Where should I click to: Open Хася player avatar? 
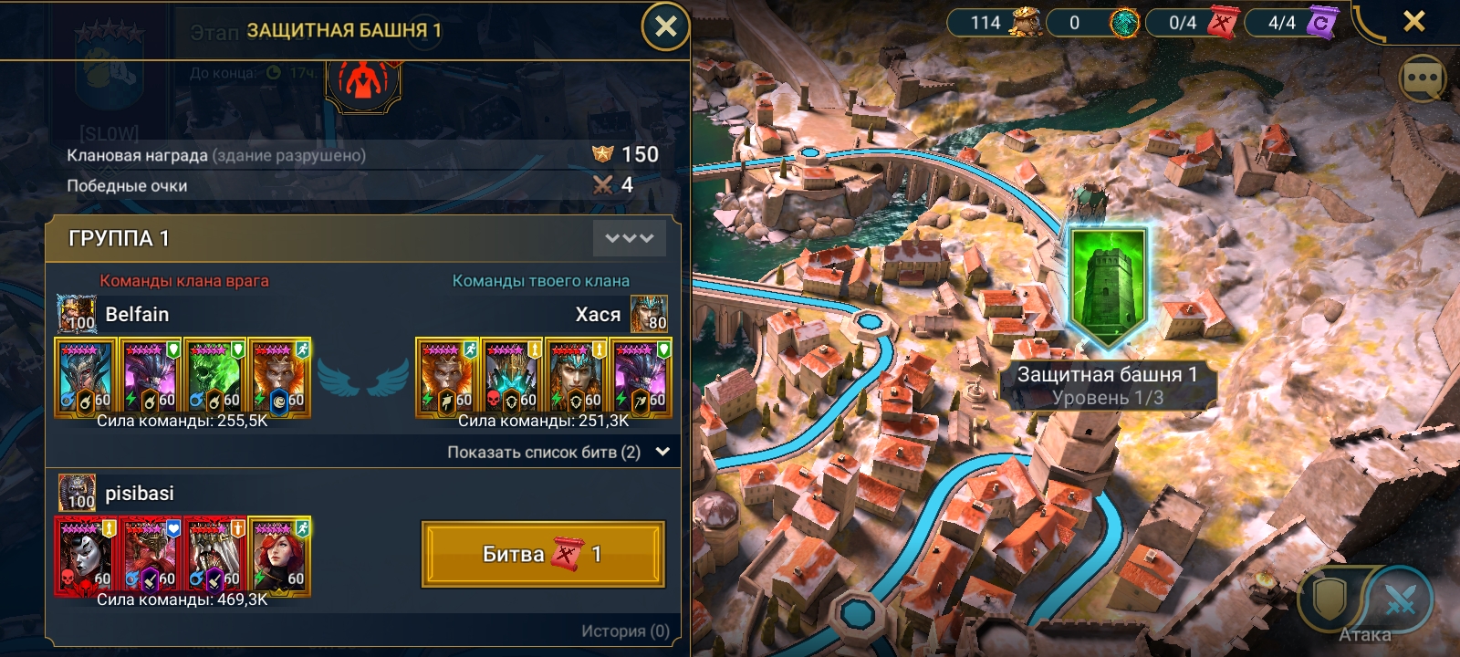(649, 314)
